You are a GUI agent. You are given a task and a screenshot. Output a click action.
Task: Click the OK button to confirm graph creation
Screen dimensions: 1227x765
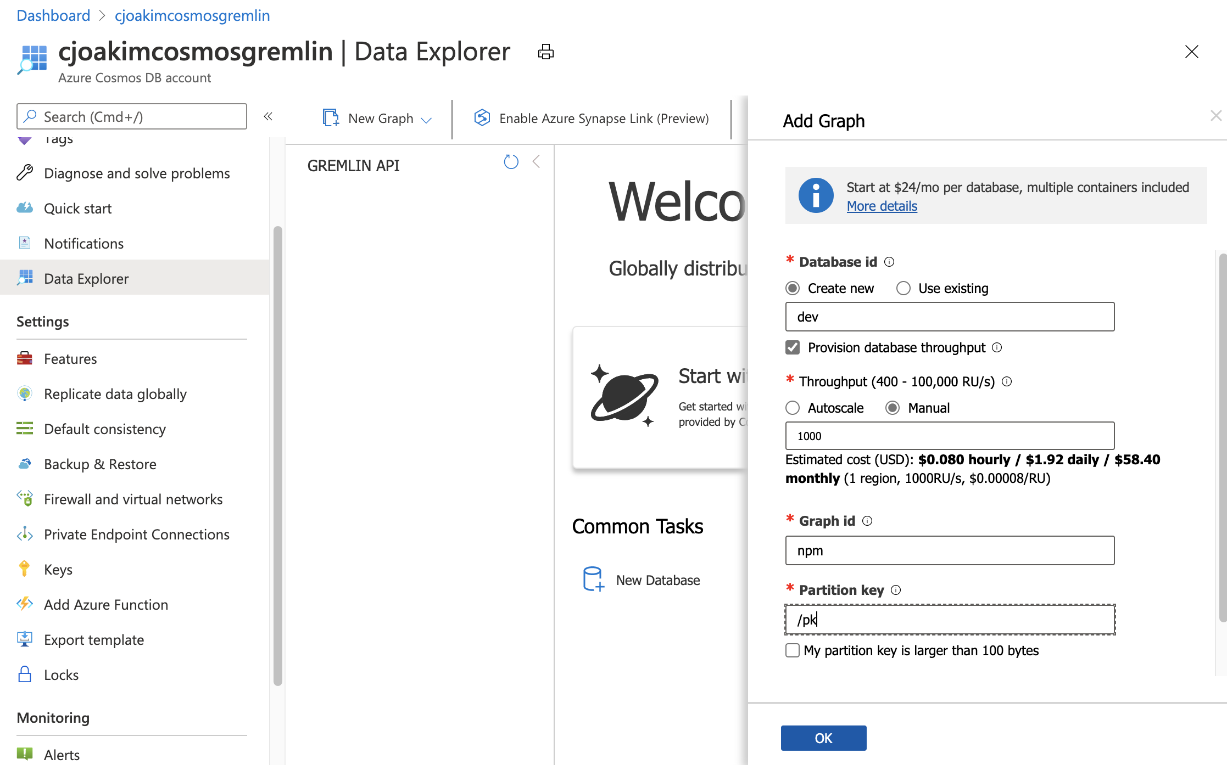823,738
